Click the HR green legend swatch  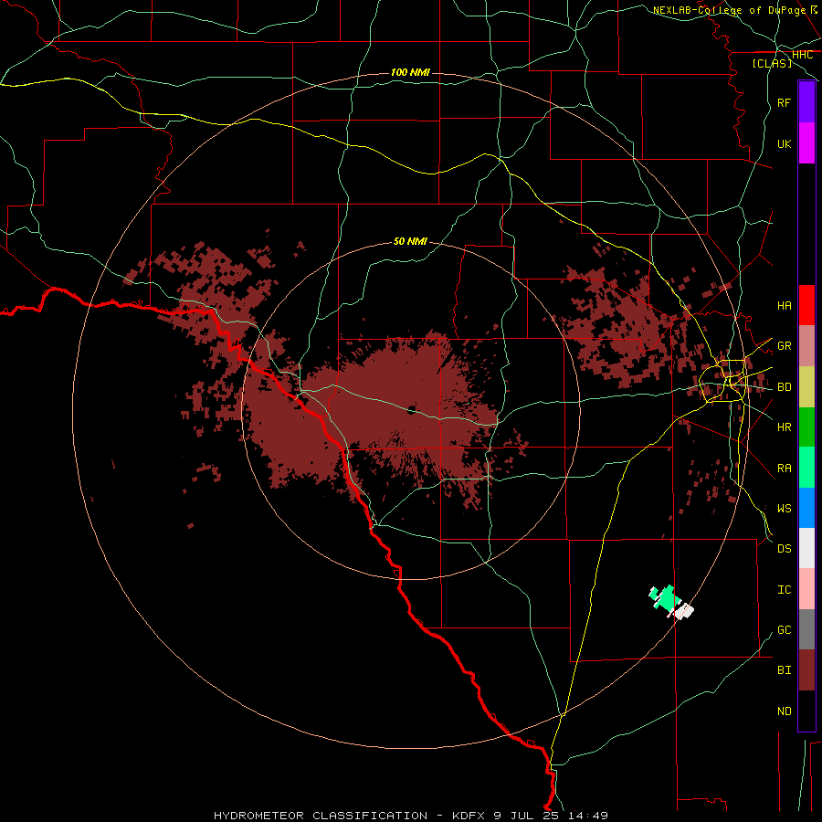806,427
